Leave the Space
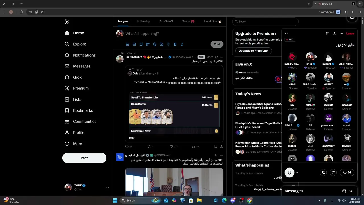364x205 pixels. pyautogui.click(x=350, y=34)
